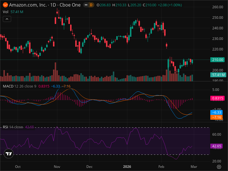Click the Close value C210.00
228x171 pixels.
(149, 5)
